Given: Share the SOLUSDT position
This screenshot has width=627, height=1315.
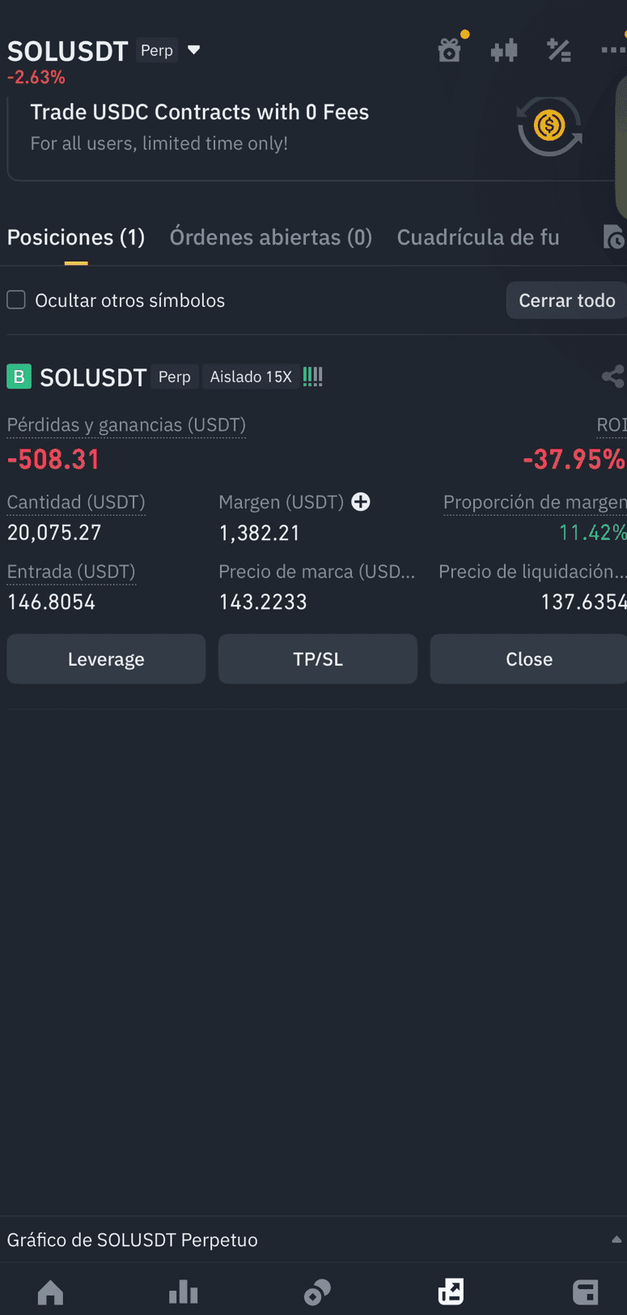Looking at the screenshot, I should point(613,377).
